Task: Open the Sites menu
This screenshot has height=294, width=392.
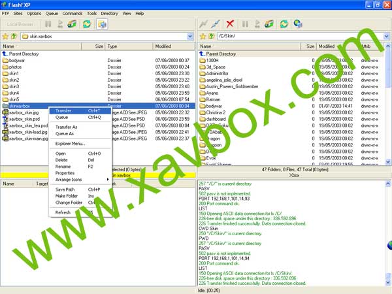Action: pyautogui.click(x=18, y=14)
